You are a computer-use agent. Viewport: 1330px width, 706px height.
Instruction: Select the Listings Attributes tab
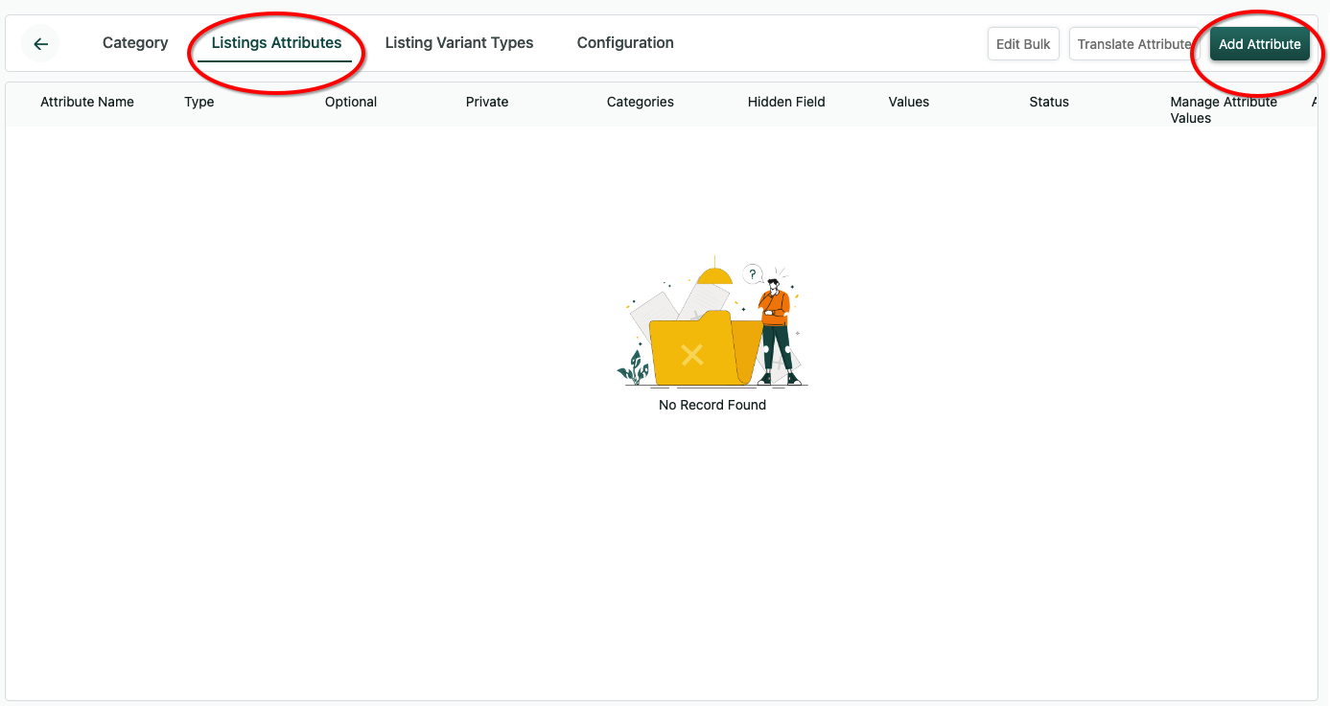276,43
